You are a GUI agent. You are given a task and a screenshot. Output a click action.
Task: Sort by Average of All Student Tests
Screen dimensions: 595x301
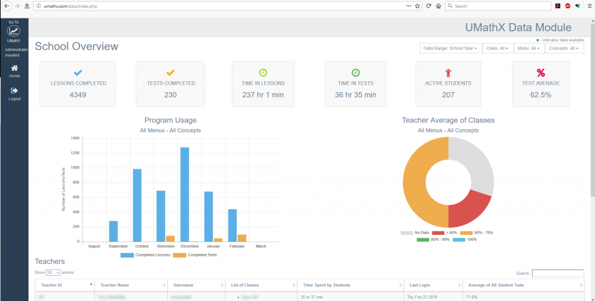coord(524,285)
